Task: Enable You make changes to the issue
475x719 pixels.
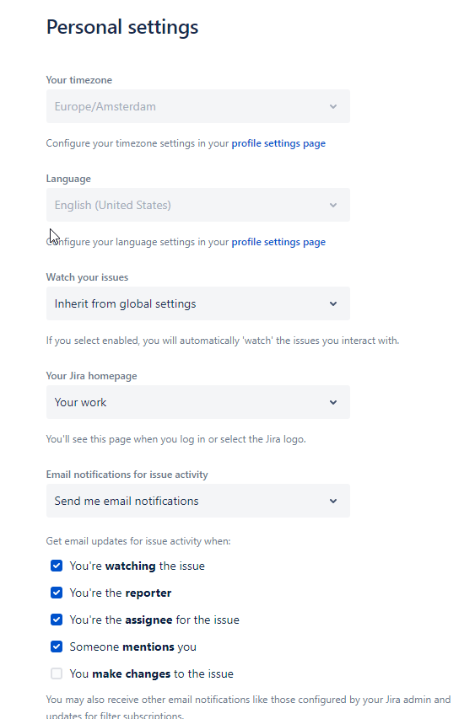Action: click(57, 673)
